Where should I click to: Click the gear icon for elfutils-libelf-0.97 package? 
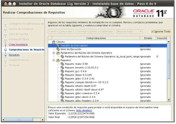[x=62, y=86]
